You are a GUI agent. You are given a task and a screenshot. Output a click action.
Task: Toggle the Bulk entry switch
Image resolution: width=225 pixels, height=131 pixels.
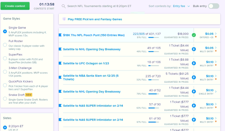[214, 6]
